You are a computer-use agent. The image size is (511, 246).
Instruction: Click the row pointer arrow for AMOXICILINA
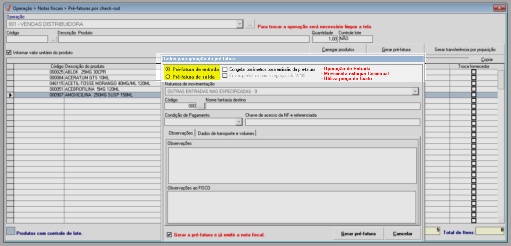coord(10,95)
